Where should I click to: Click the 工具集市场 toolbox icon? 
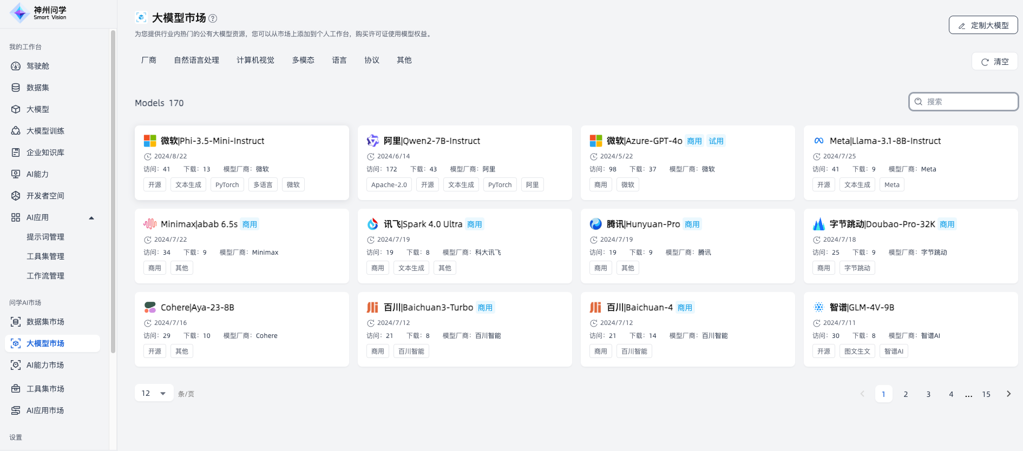16,389
